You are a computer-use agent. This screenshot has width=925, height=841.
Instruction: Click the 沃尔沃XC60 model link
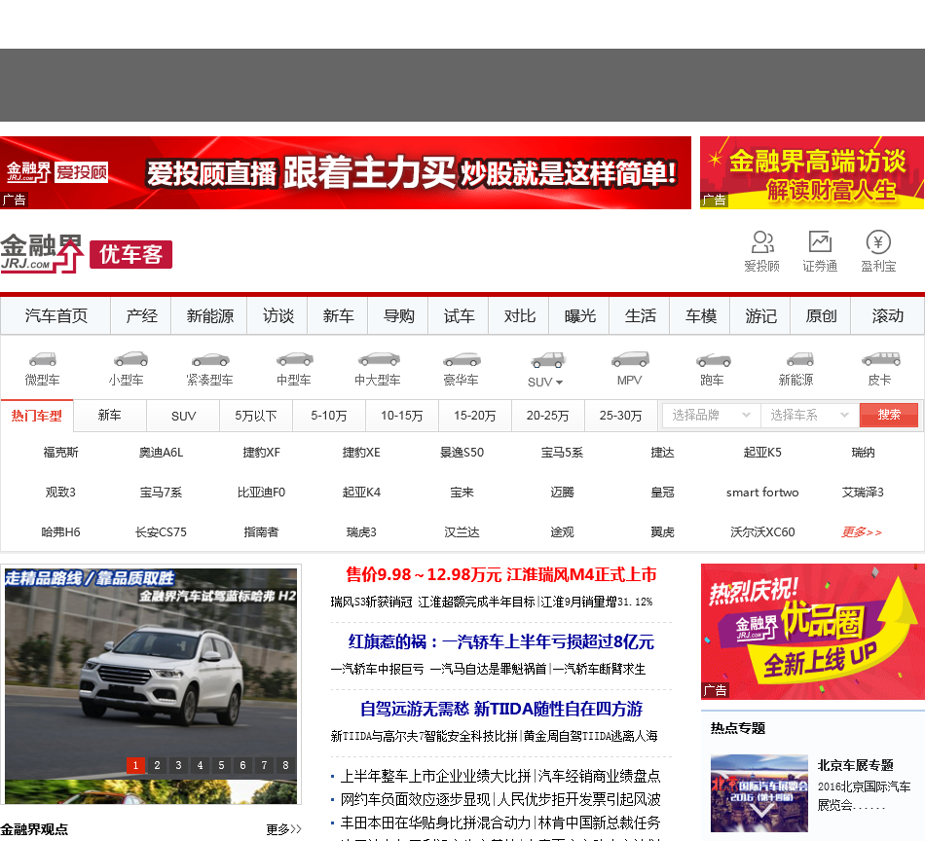pyautogui.click(x=762, y=532)
